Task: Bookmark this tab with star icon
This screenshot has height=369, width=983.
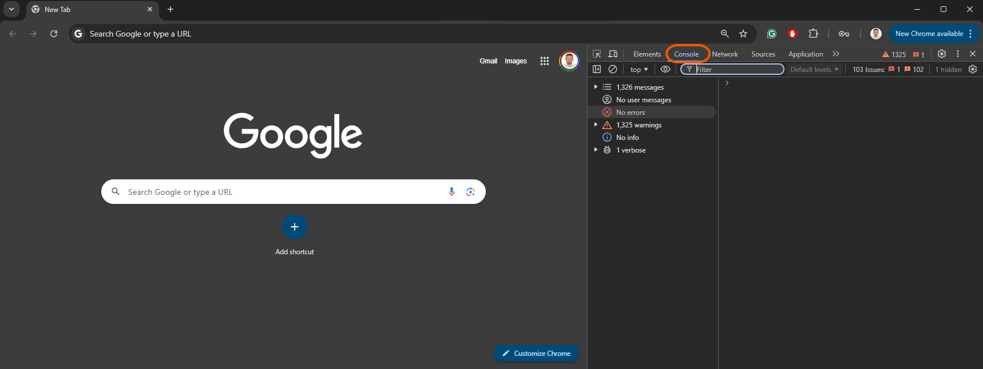Action: [x=743, y=34]
